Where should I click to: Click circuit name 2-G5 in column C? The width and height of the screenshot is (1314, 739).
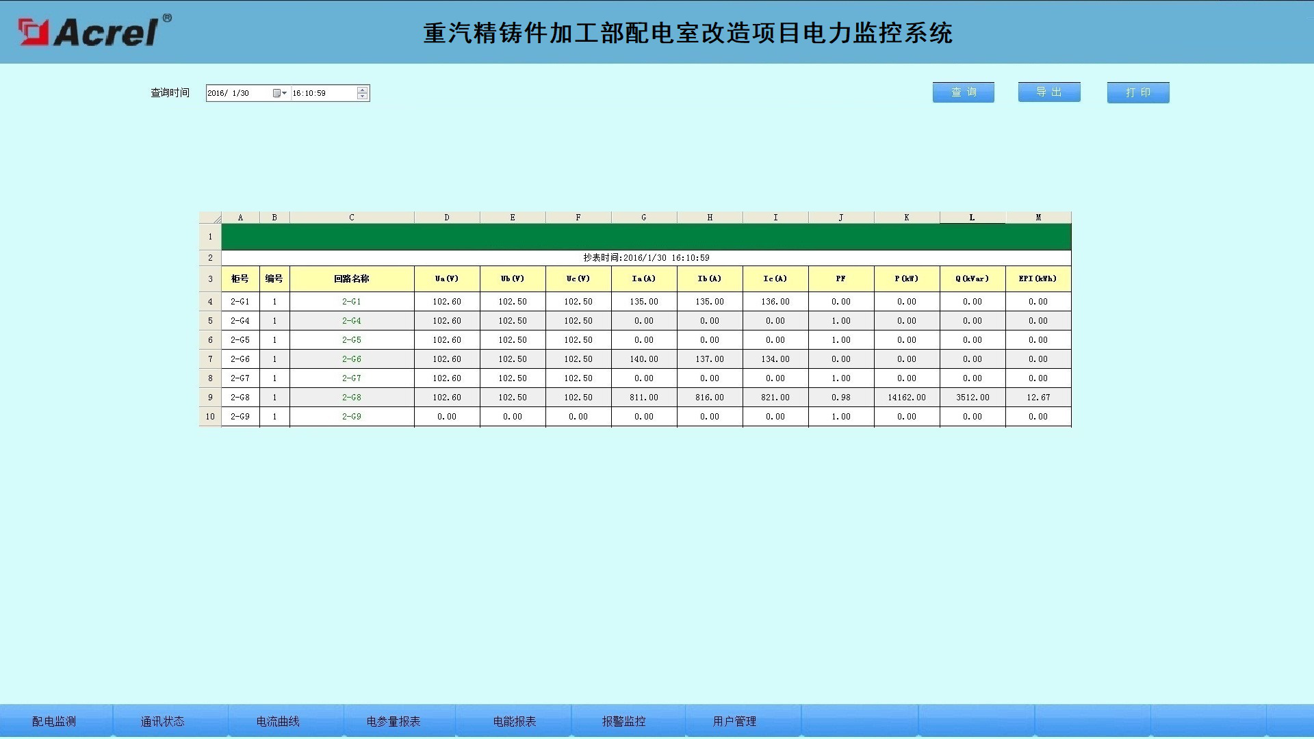pos(352,340)
